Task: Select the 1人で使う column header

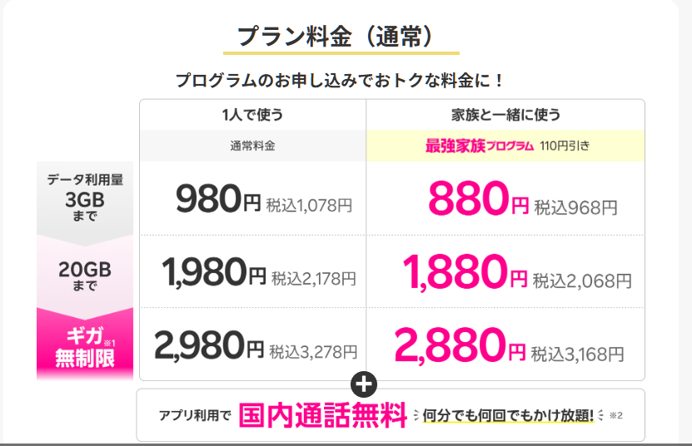Action: (x=252, y=115)
